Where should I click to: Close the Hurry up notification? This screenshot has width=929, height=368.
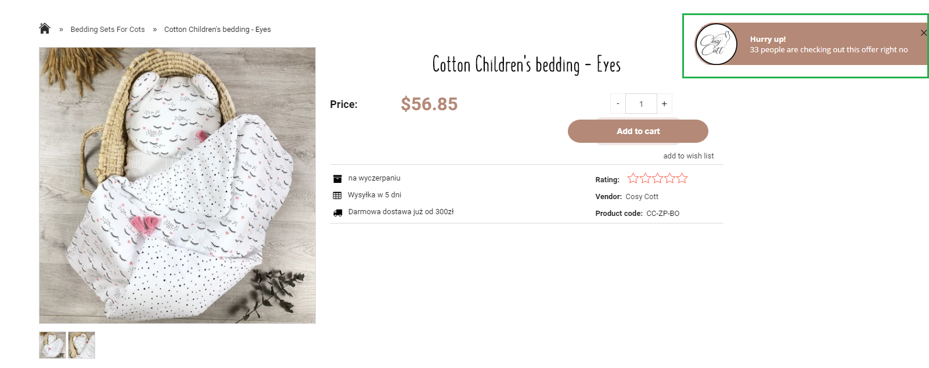(x=923, y=33)
